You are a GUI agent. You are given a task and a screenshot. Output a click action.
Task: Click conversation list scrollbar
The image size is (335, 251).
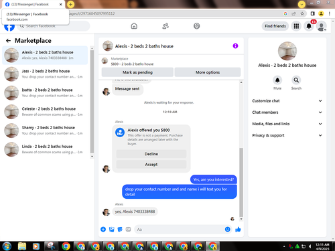click(92, 101)
